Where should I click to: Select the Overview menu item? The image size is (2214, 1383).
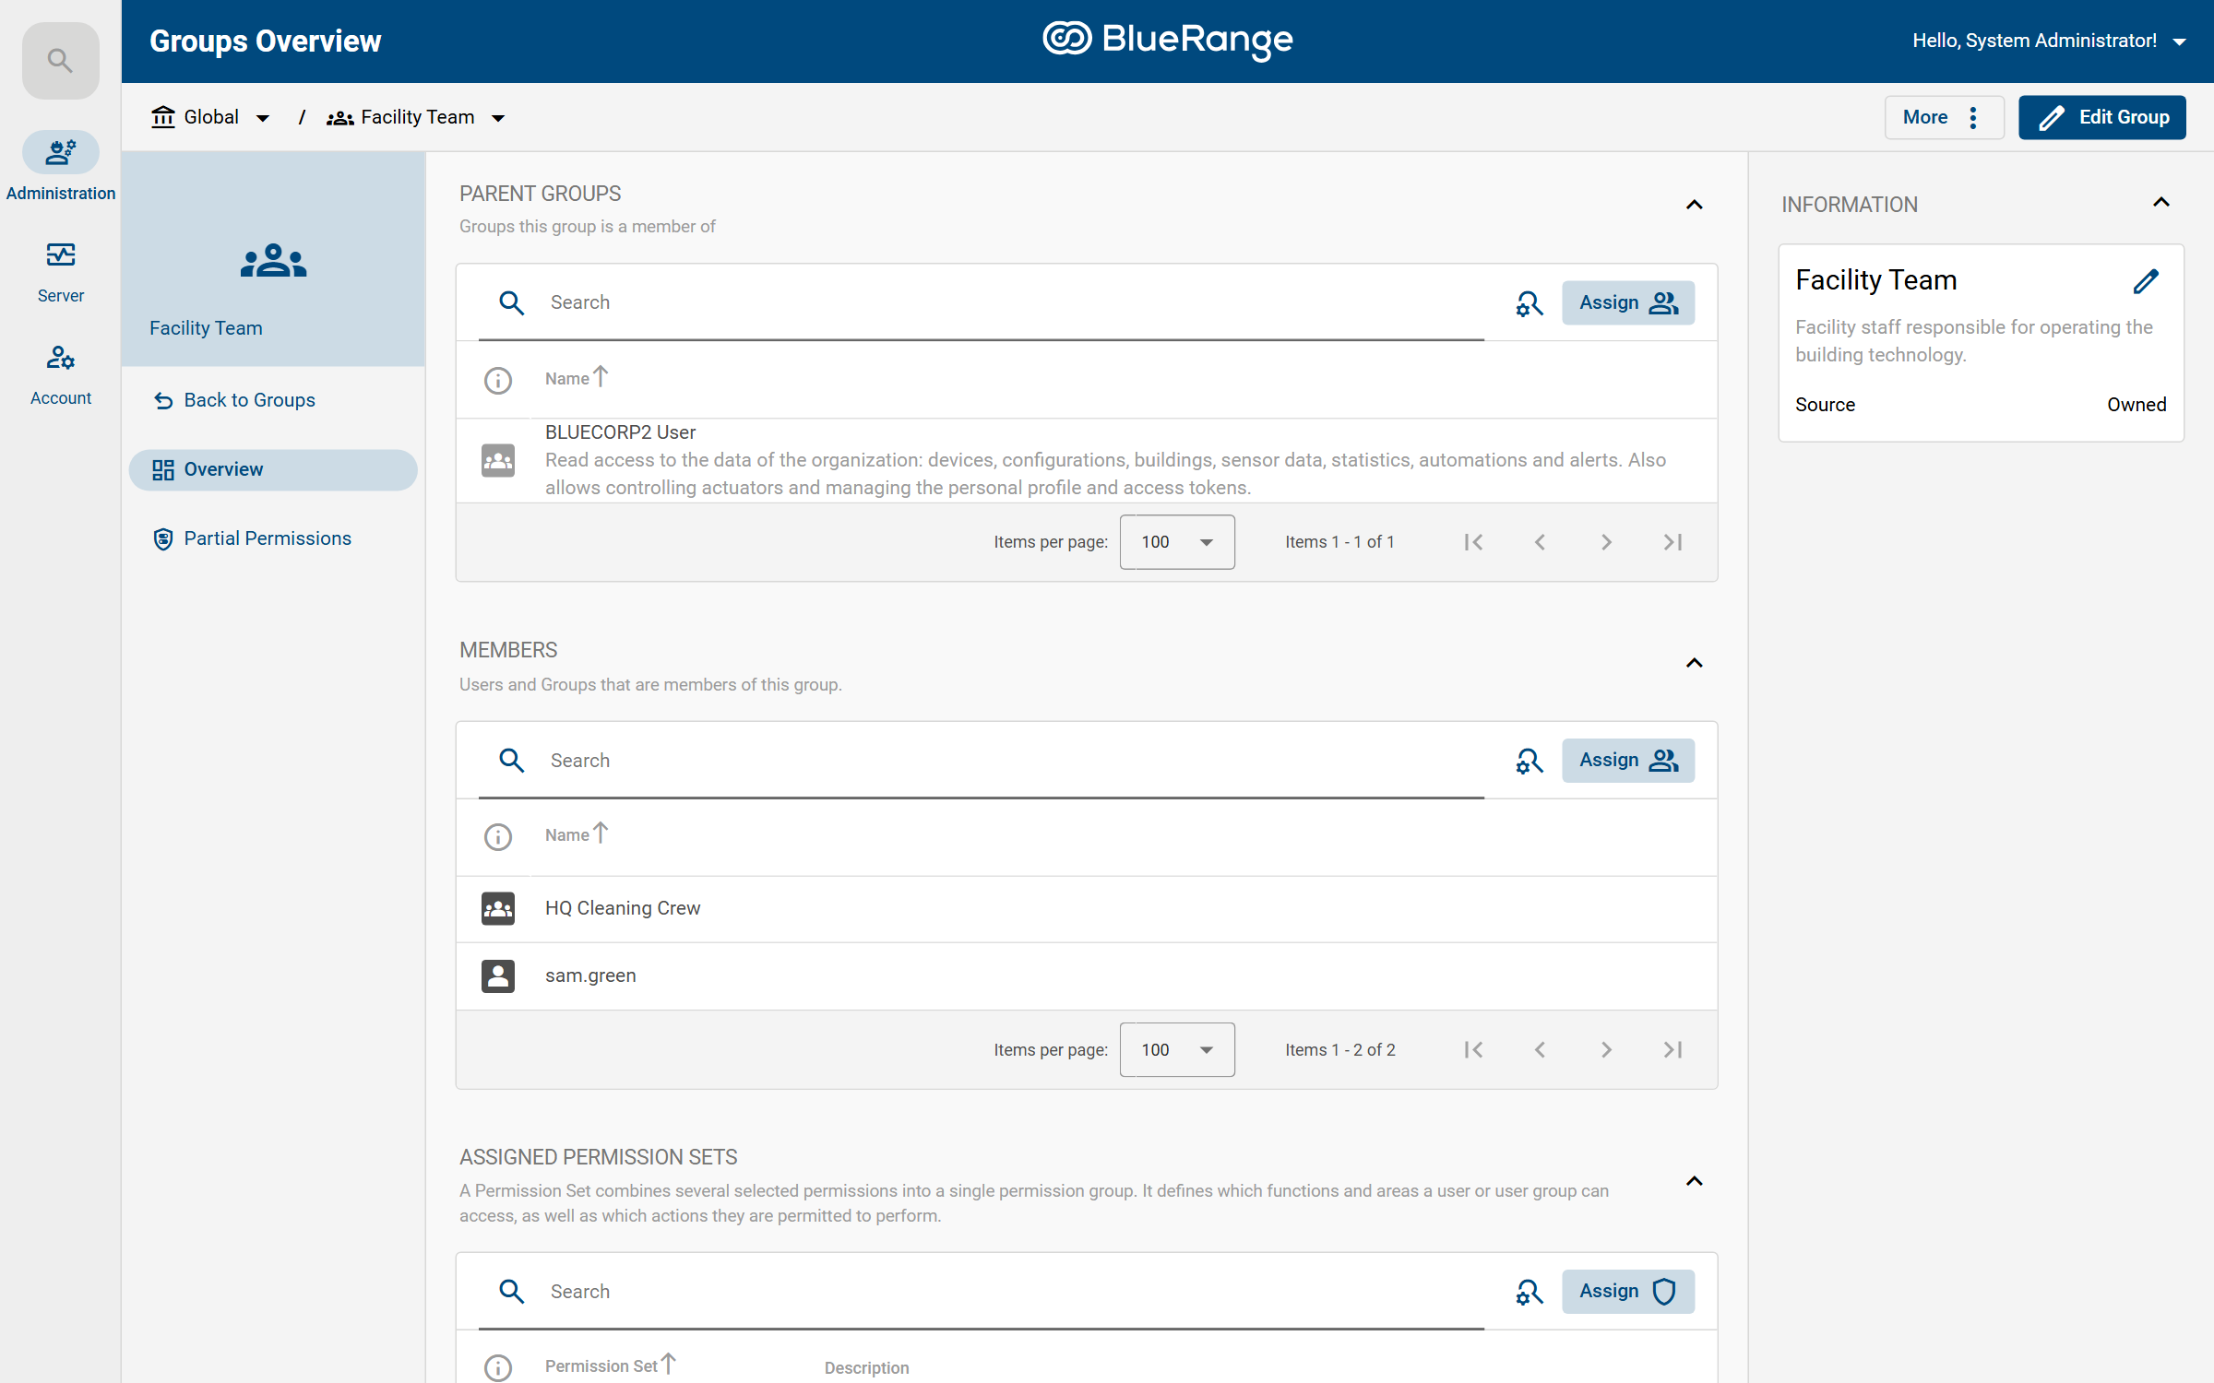click(273, 469)
